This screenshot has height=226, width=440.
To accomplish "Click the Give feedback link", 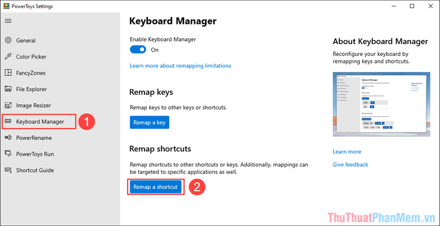I will pos(350,164).
